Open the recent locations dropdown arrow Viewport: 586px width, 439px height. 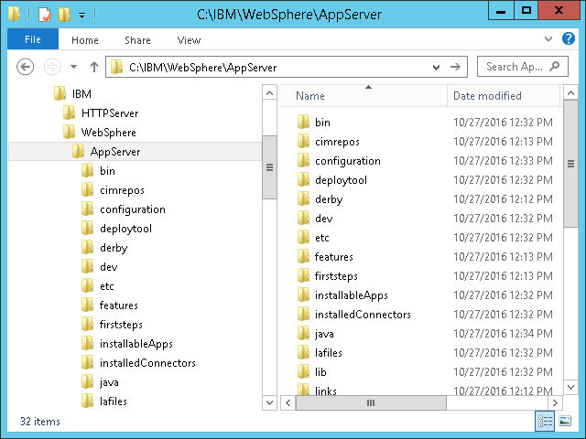(x=74, y=67)
